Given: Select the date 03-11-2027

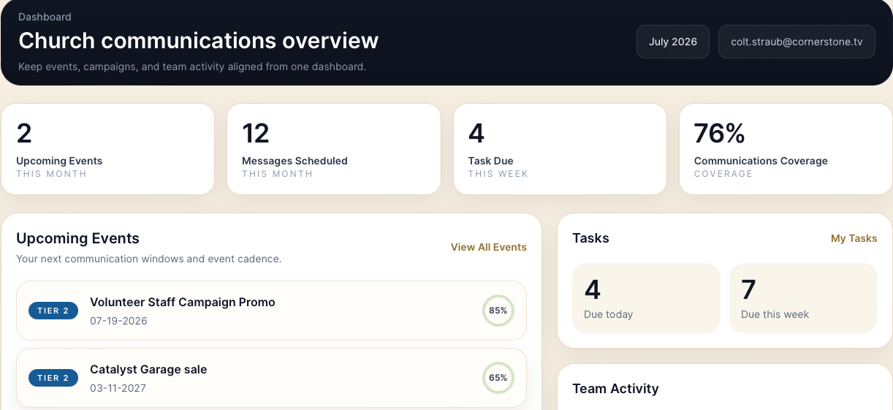Looking at the screenshot, I should tap(118, 388).
